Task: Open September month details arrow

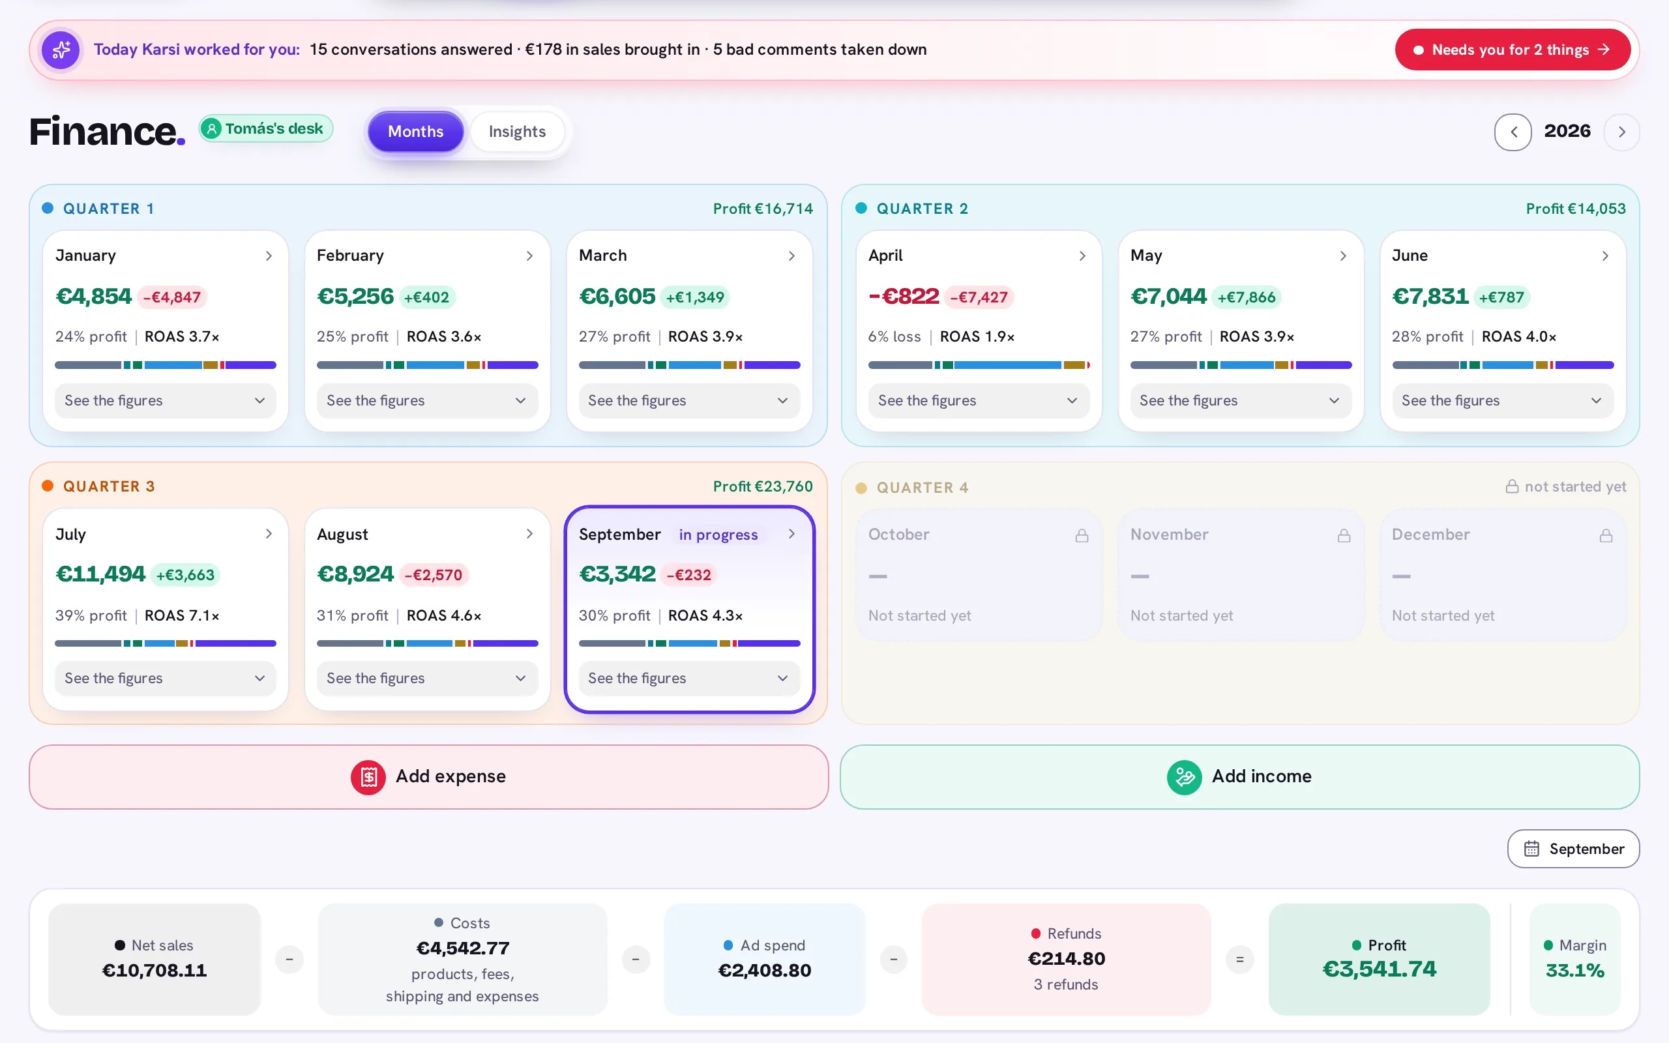Action: 791,534
